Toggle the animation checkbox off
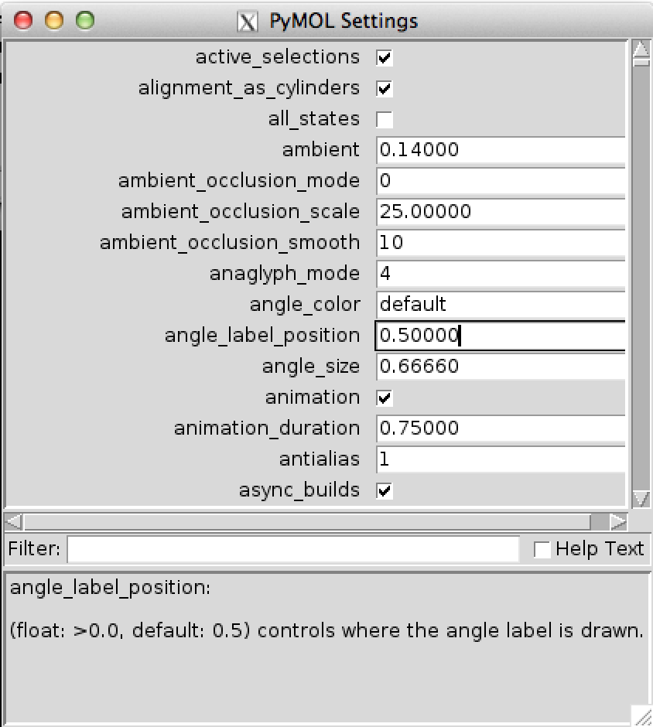Image resolution: width=653 pixels, height=727 pixels. [385, 397]
